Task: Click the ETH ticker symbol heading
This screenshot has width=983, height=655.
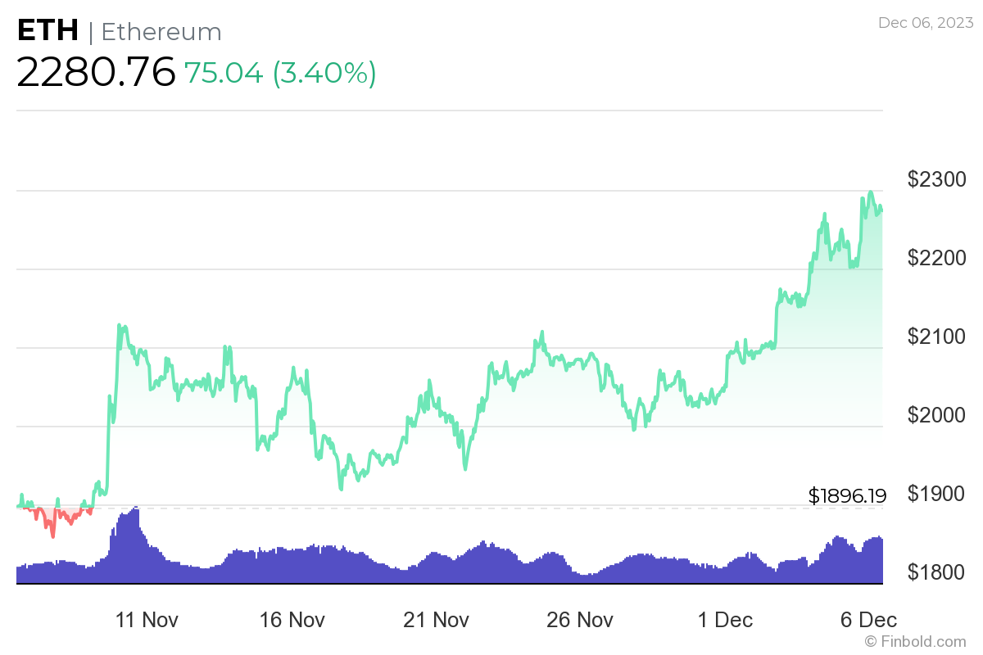Action: pyautogui.click(x=48, y=31)
